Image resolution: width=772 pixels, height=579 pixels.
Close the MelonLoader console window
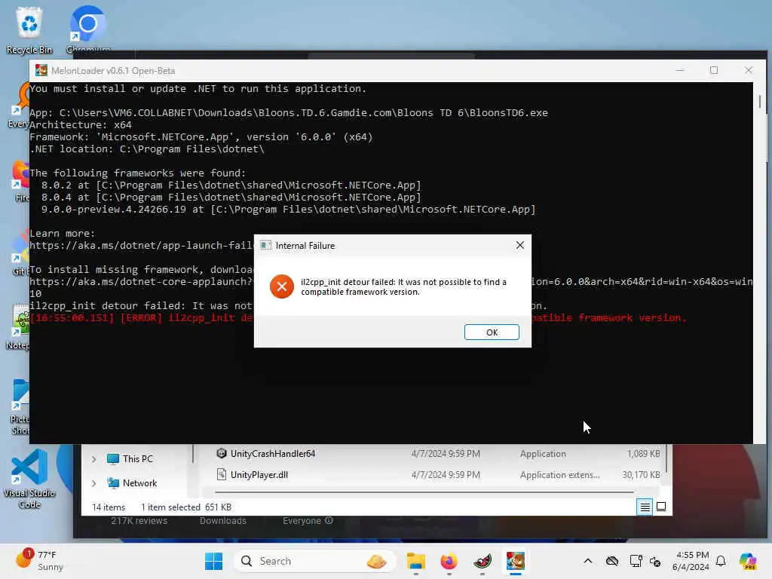click(749, 70)
